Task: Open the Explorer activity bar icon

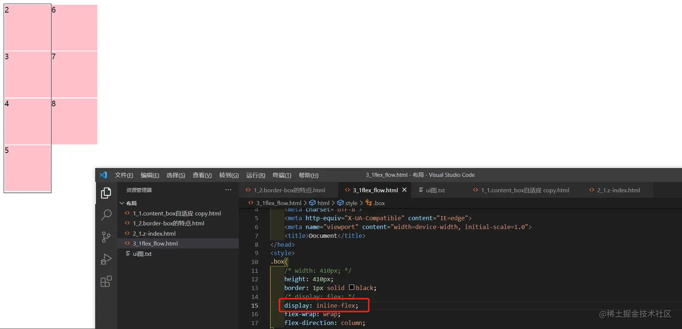Action: pyautogui.click(x=106, y=193)
